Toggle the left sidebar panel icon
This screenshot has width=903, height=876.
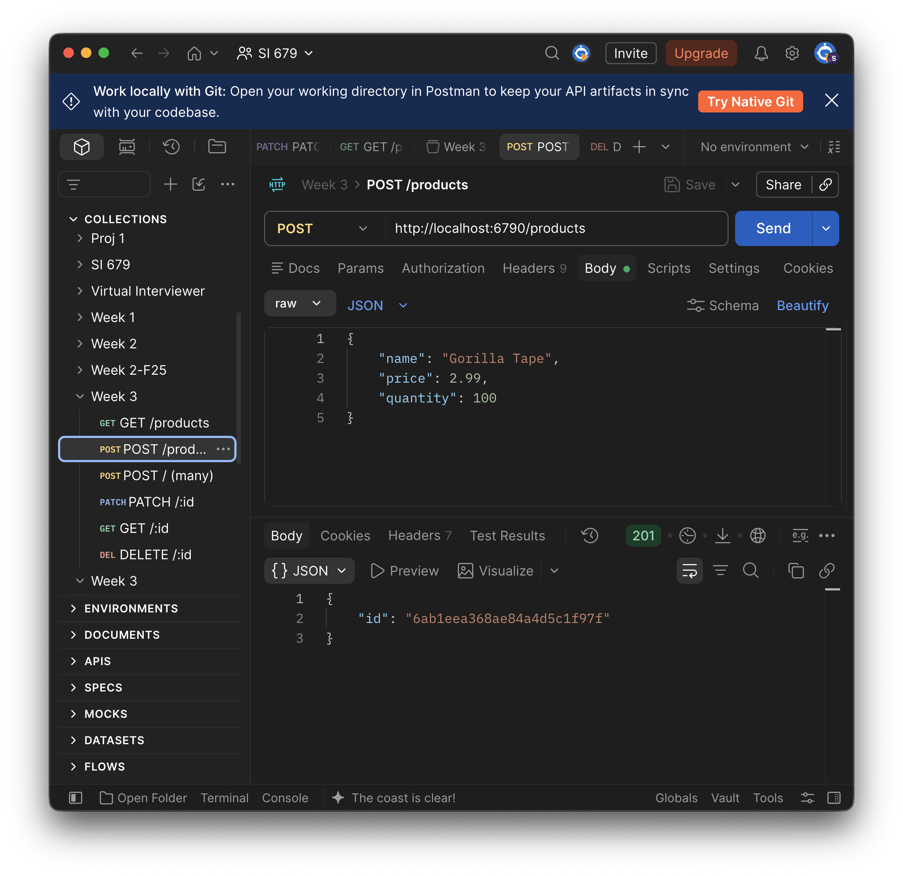(x=76, y=797)
